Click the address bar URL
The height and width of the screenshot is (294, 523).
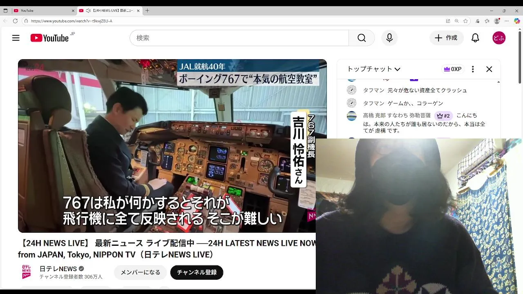72,21
